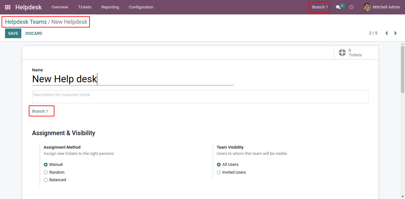Click the lifebuoy Tickets icon
This screenshot has width=405, height=199.
pyautogui.click(x=342, y=53)
